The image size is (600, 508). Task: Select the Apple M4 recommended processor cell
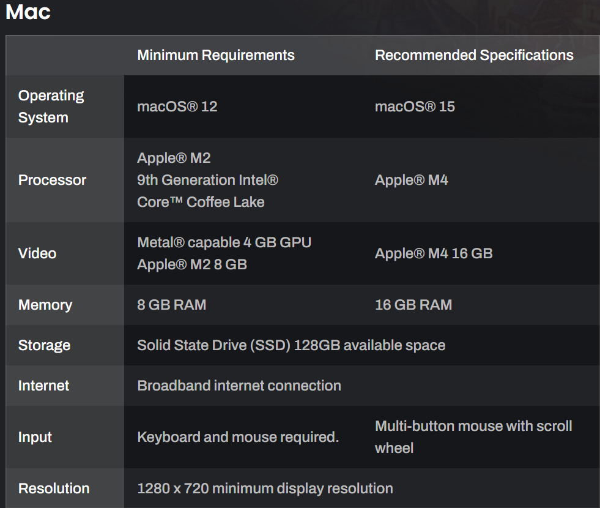[412, 180]
